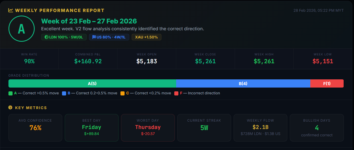
Task: Click the orange C legend swatch
Action: coord(123,93)
